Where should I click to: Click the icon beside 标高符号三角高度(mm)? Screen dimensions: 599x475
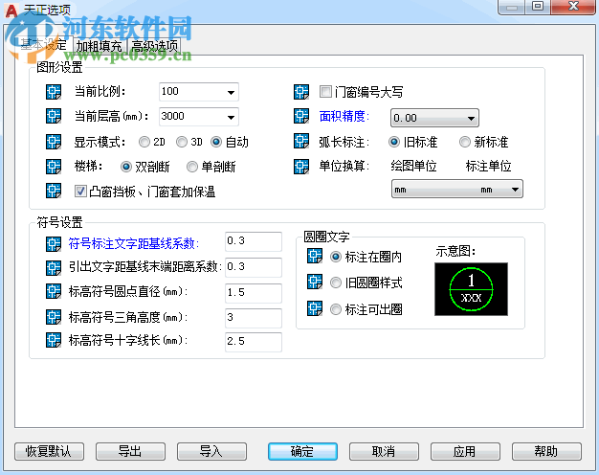tap(54, 317)
